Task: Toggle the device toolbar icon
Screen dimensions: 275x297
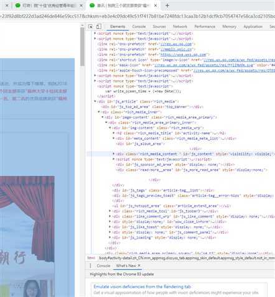Action: (99, 27)
